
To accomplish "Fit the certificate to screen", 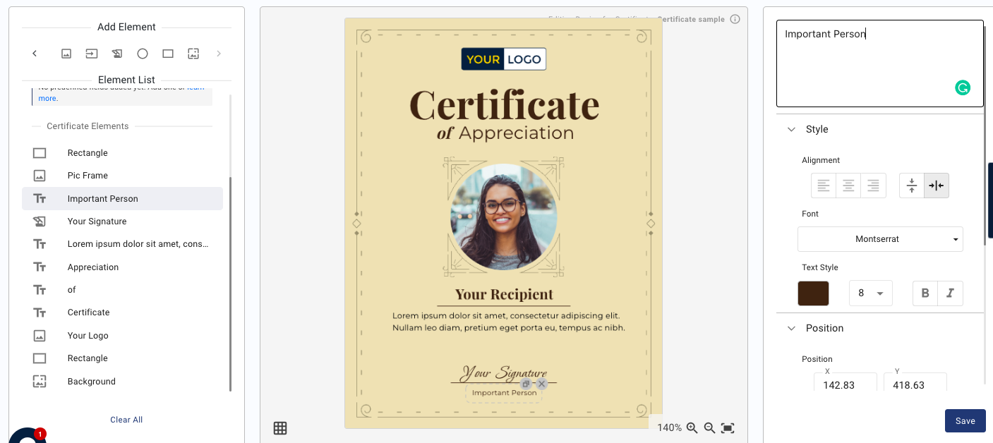I will [728, 427].
